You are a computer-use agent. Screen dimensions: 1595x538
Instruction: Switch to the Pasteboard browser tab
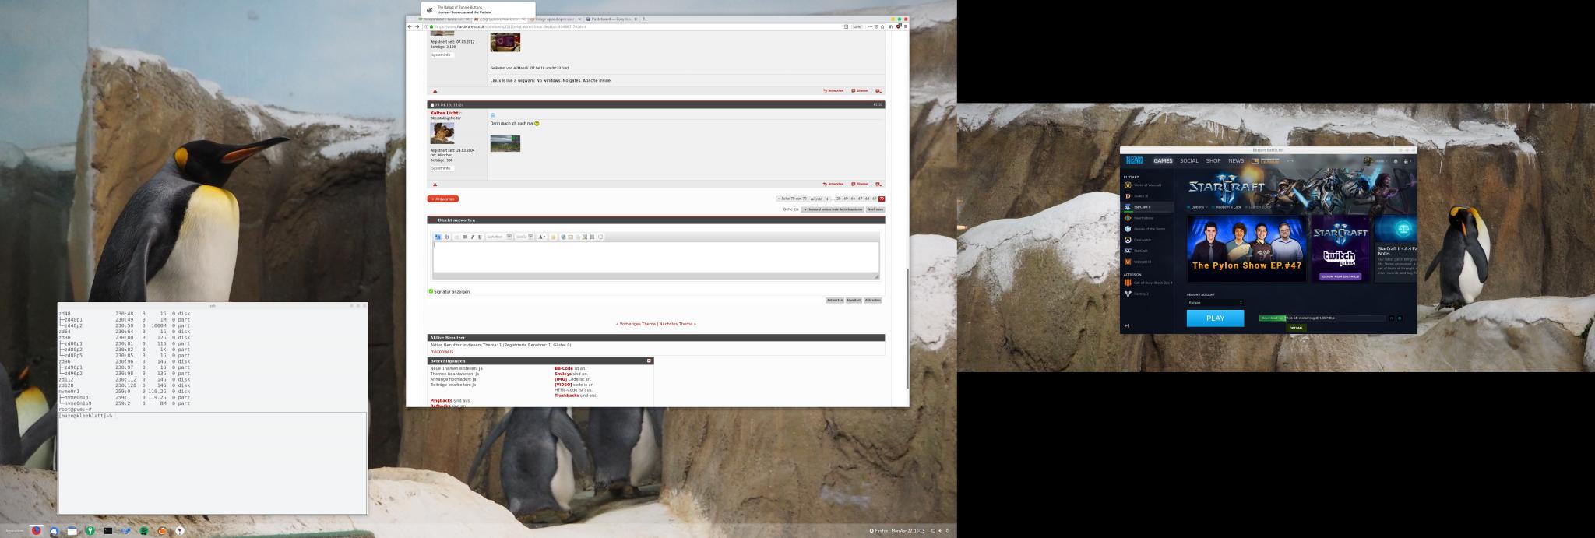pos(611,19)
